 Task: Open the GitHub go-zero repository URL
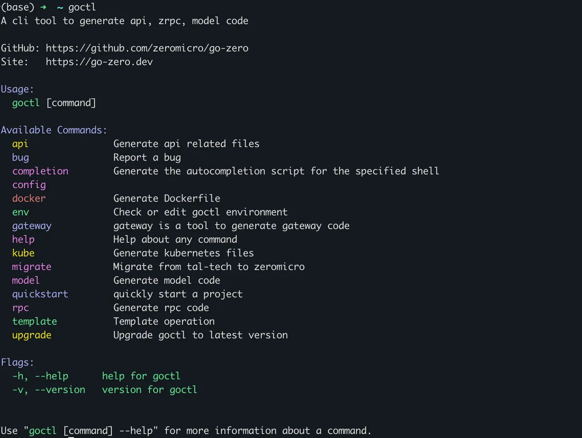[x=147, y=48]
